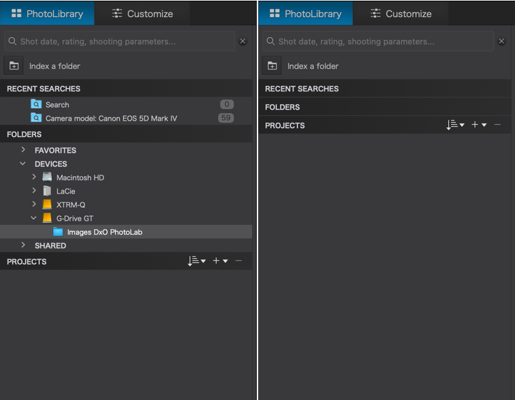This screenshot has width=515, height=400.
Task: Clear search field in right panel
Action: click(x=501, y=41)
